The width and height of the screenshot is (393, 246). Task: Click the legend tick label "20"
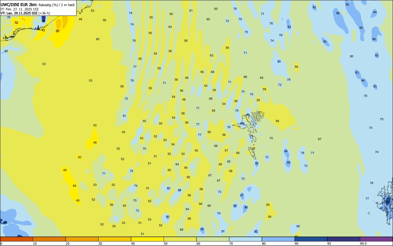67,244
